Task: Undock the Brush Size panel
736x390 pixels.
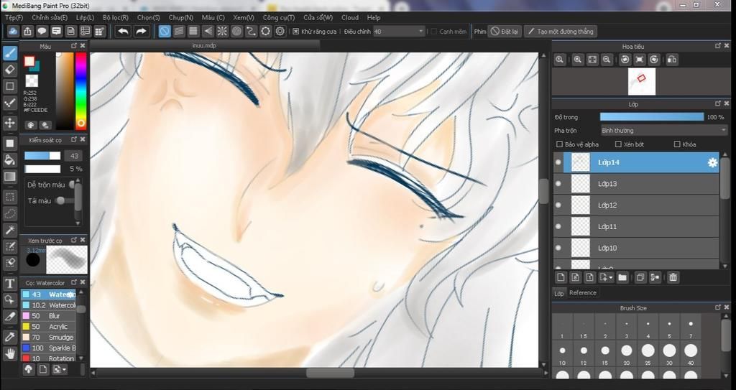Action: (718, 307)
